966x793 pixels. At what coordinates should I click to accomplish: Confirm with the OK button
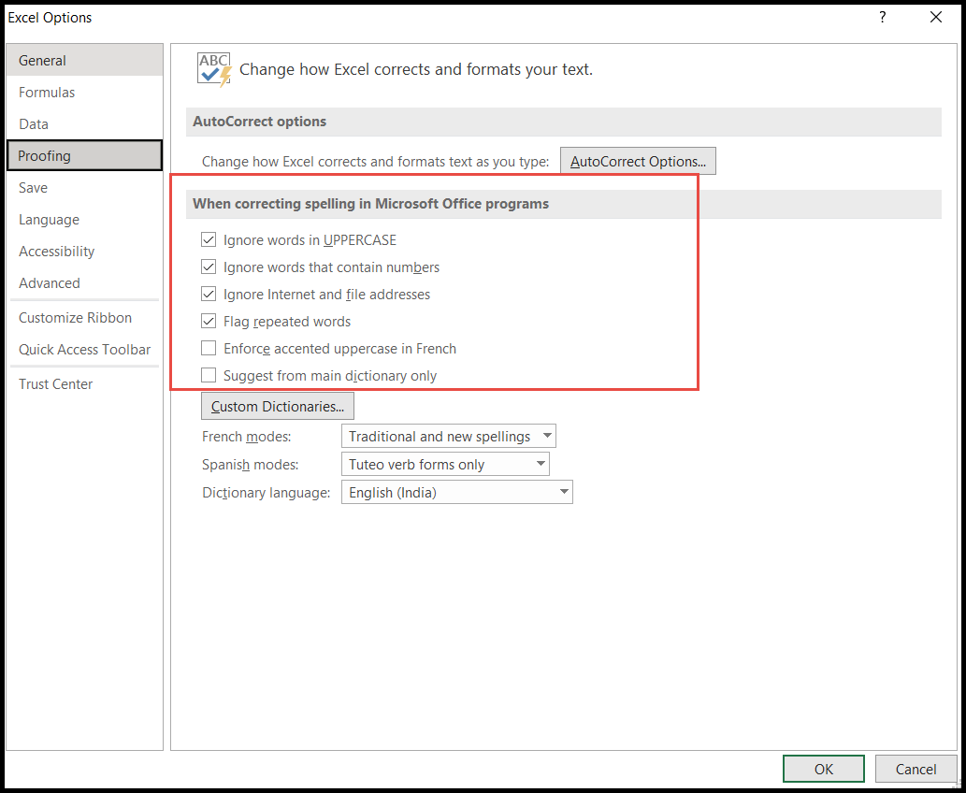pyautogui.click(x=824, y=769)
